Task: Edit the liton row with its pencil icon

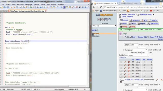Action: 125,74
